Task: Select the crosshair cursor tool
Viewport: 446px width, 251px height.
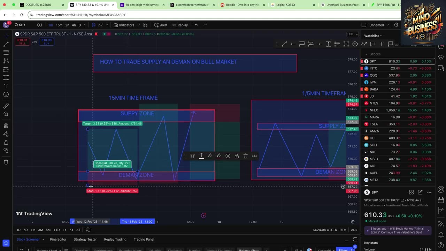Action: pos(6,36)
